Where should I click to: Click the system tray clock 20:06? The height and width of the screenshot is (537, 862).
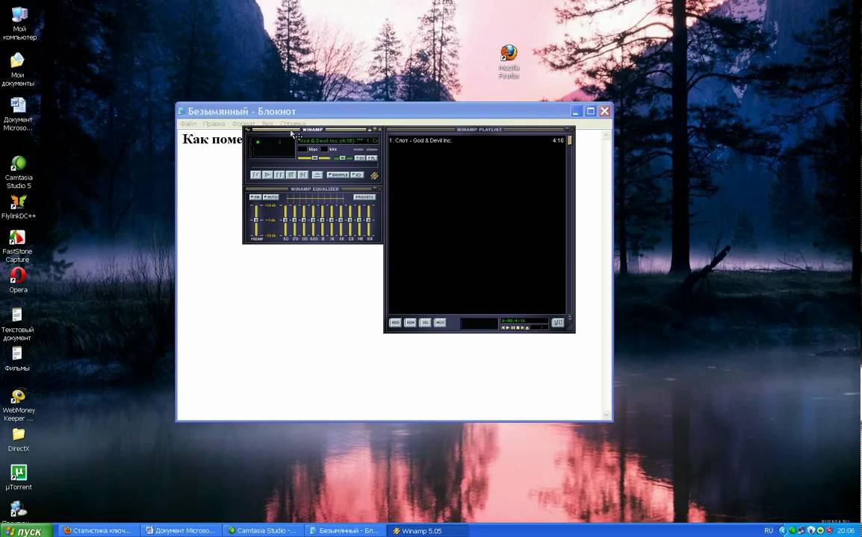pyautogui.click(x=846, y=530)
